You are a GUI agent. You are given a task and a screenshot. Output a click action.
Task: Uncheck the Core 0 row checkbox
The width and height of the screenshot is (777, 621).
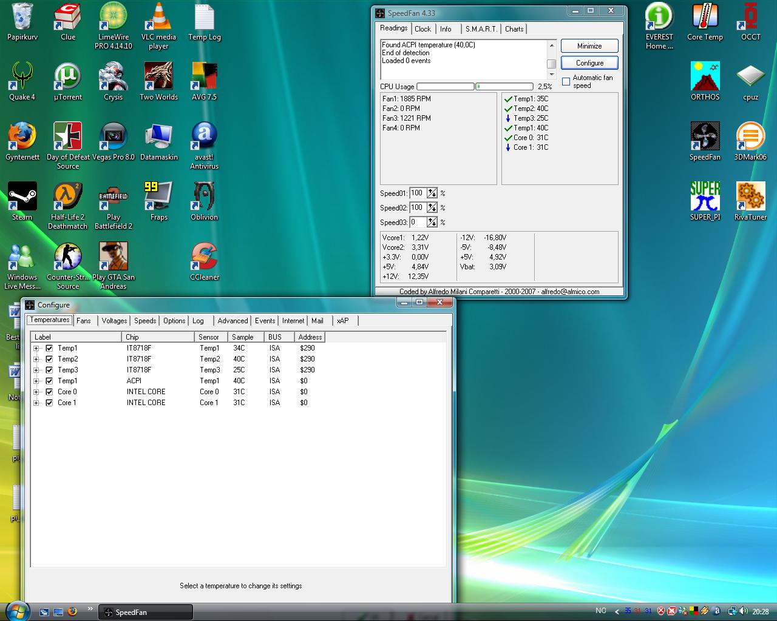point(49,392)
